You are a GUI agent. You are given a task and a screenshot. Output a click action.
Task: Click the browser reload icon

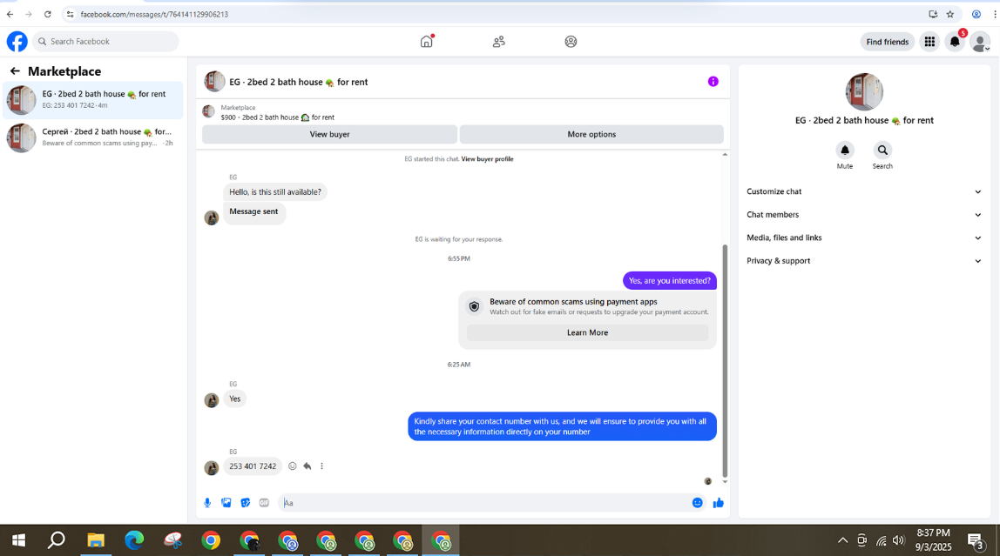tap(47, 14)
